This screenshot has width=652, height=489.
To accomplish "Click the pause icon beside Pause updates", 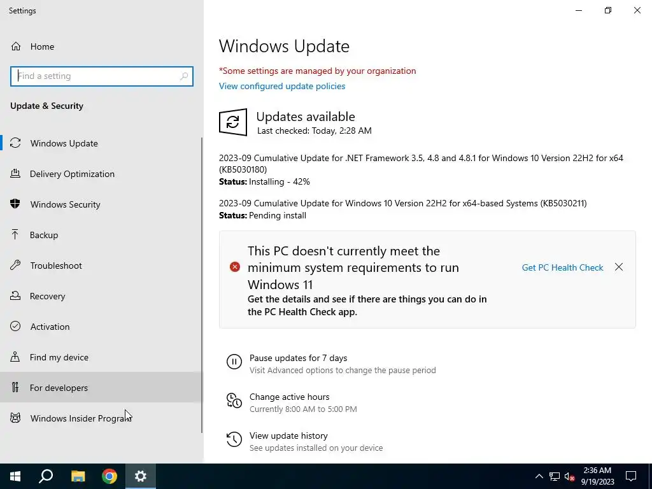I will click(234, 362).
